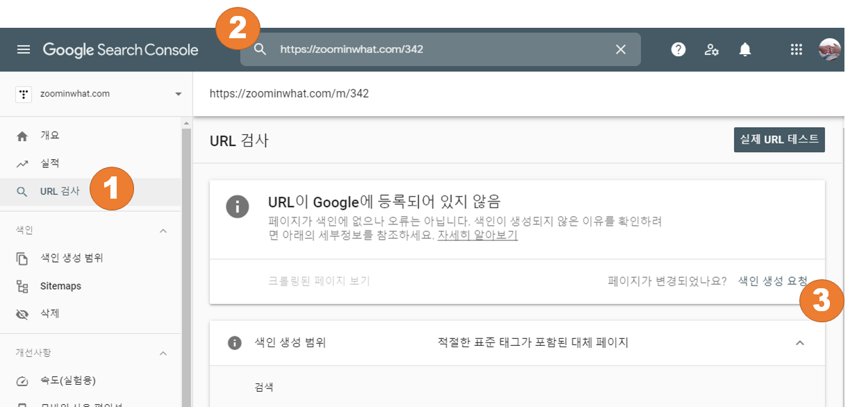Click 색인 생성 요청 link
850x407 pixels.
point(773,281)
